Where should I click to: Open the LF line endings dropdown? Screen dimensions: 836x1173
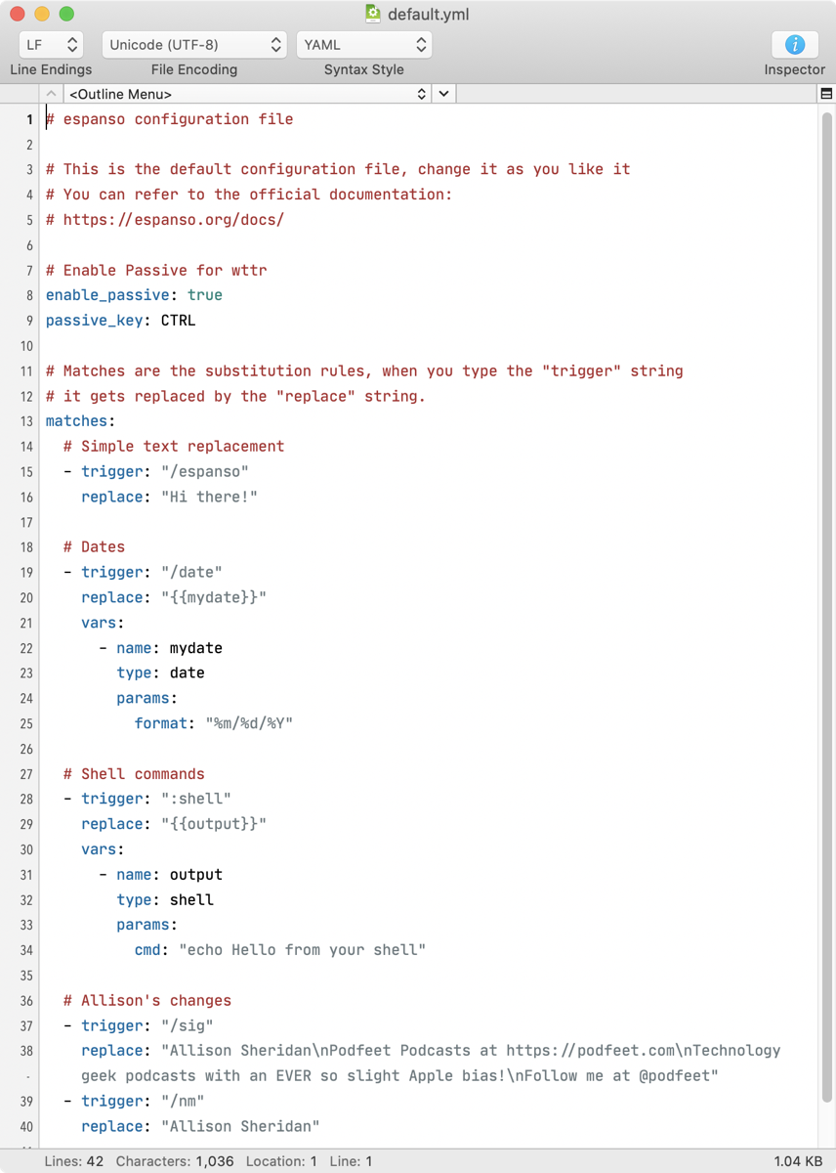51,45
